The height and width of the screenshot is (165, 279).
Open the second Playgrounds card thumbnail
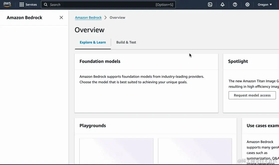point(195,151)
